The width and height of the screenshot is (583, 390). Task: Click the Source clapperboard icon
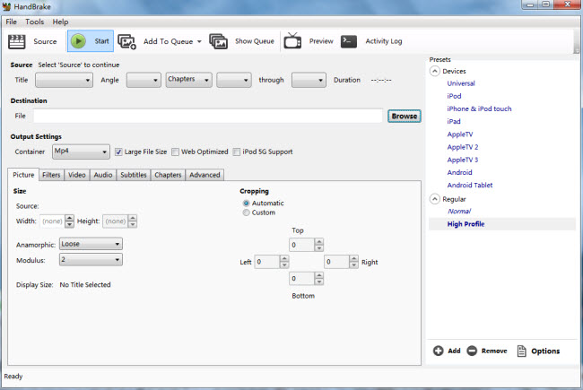[17, 41]
